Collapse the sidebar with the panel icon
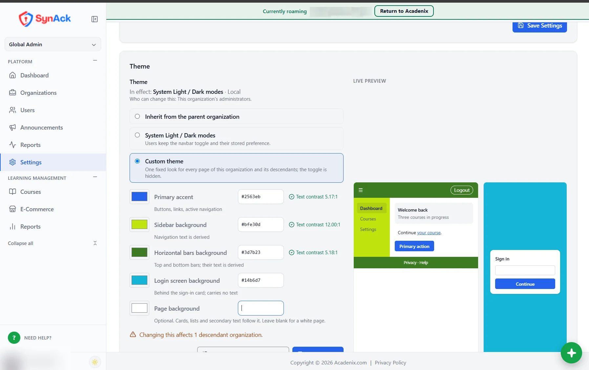This screenshot has height=370, width=589. click(x=95, y=19)
